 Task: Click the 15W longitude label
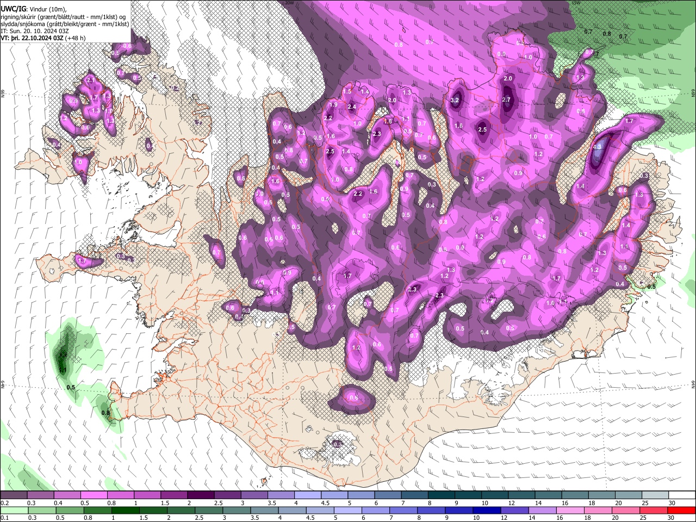577,3
